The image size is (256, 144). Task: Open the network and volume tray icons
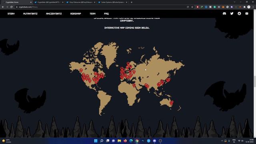pos(241,141)
